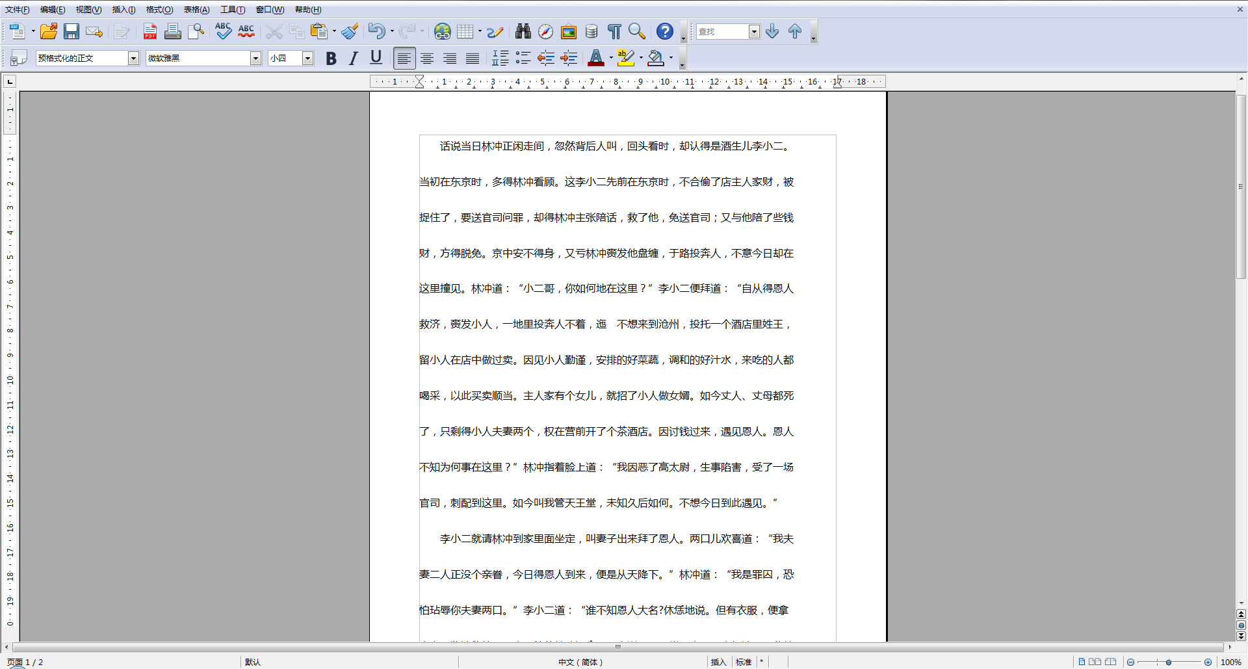Apply red font color swatch
This screenshot has width=1248, height=669.
[x=596, y=58]
